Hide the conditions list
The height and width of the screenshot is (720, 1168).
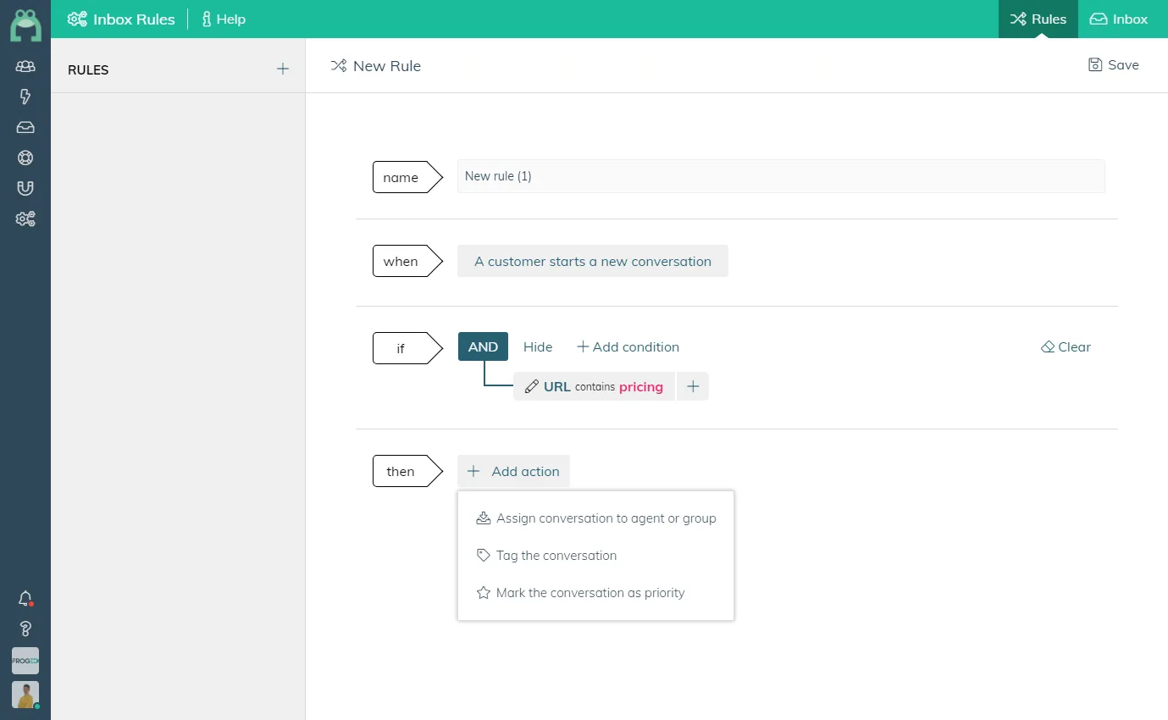(x=538, y=346)
